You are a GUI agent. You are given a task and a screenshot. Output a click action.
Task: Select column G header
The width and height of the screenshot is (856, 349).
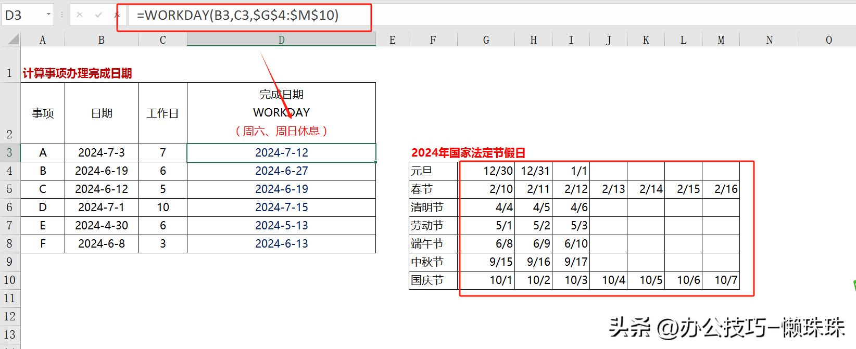[x=486, y=40]
